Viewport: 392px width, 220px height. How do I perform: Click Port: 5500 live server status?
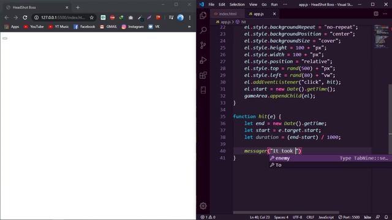click(x=349, y=218)
